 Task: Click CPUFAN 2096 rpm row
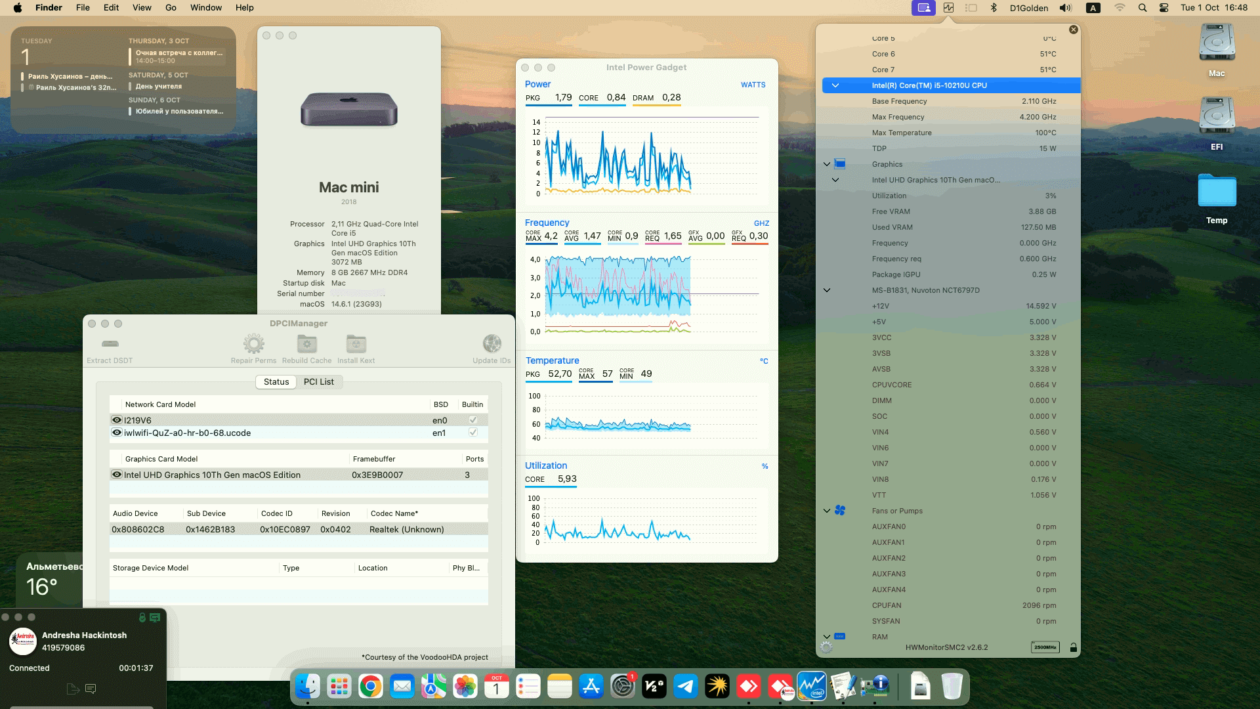click(950, 605)
